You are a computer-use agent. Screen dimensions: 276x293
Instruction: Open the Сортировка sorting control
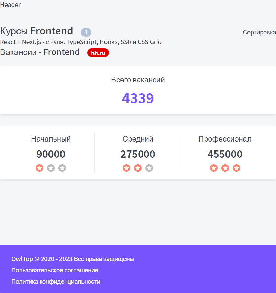tap(259, 32)
